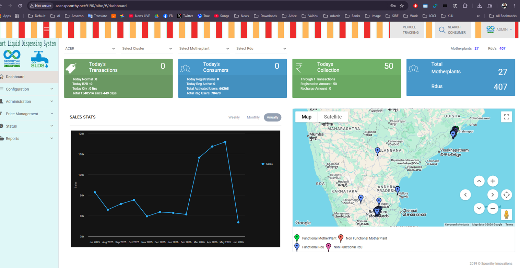Click the Rdu marker near Shivamogga
This screenshot has height=268, width=520.
361,199
